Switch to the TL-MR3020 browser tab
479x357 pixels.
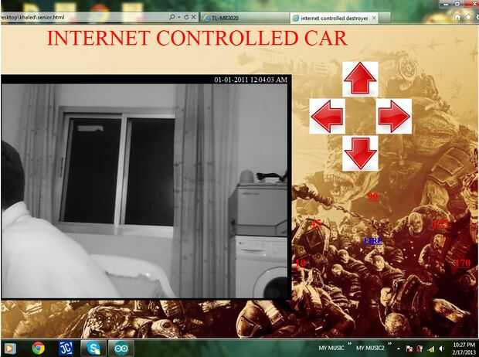click(244, 18)
